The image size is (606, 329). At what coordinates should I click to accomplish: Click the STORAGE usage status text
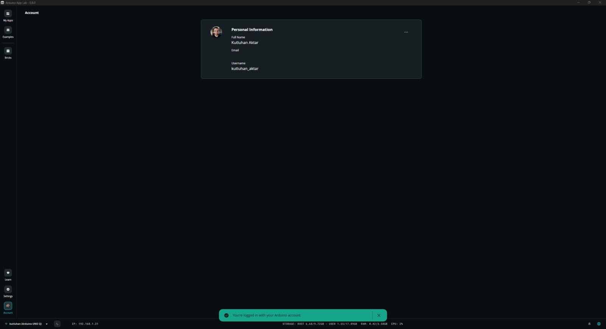[320, 324]
